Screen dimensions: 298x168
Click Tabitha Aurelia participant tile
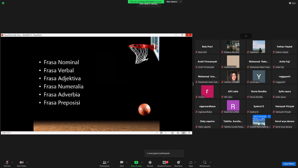click(233, 121)
